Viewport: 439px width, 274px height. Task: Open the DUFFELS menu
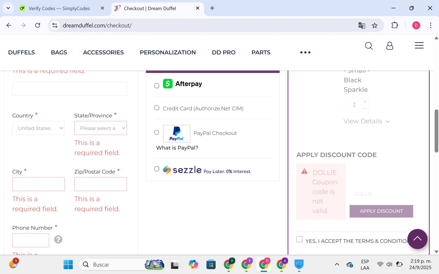tap(21, 53)
